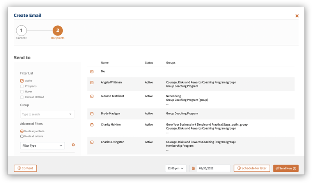Image resolution: width=312 pixels, height=183 pixels.
Task: Select the name Brody Madigan
Action: click(x=110, y=114)
